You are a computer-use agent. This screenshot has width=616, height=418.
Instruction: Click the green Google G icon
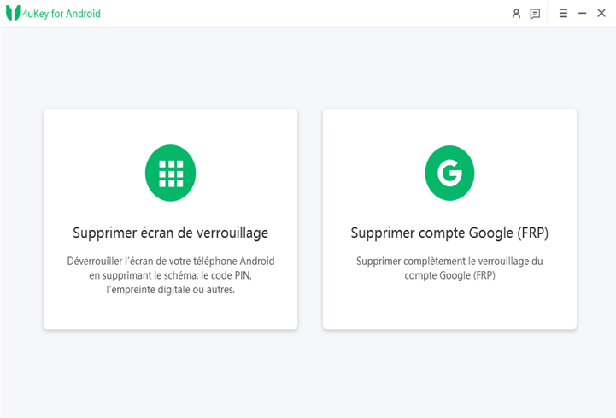click(x=449, y=174)
